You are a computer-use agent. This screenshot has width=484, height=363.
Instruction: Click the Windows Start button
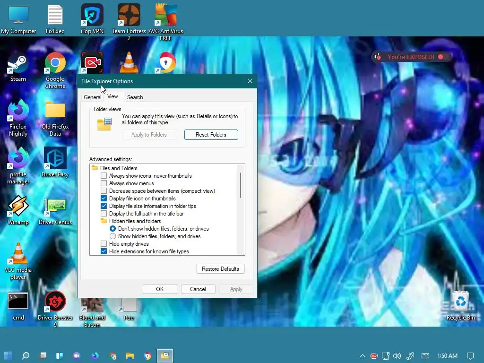(x=9, y=355)
